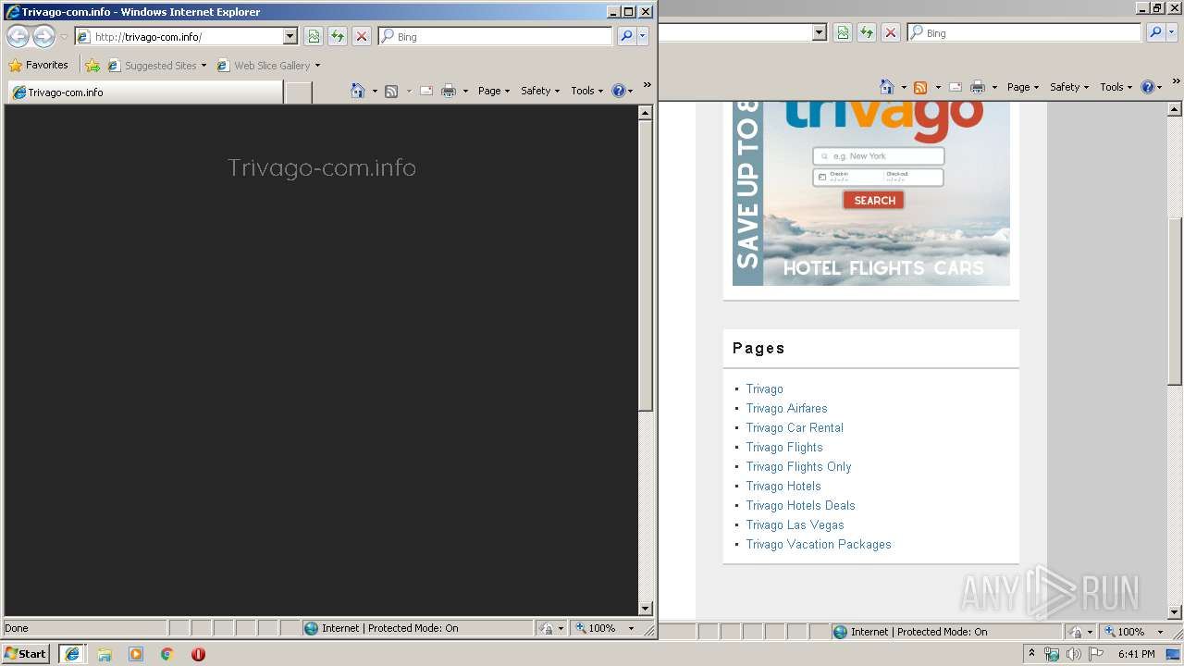Stop loading the page in front window
The image size is (1184, 666).
click(x=362, y=36)
